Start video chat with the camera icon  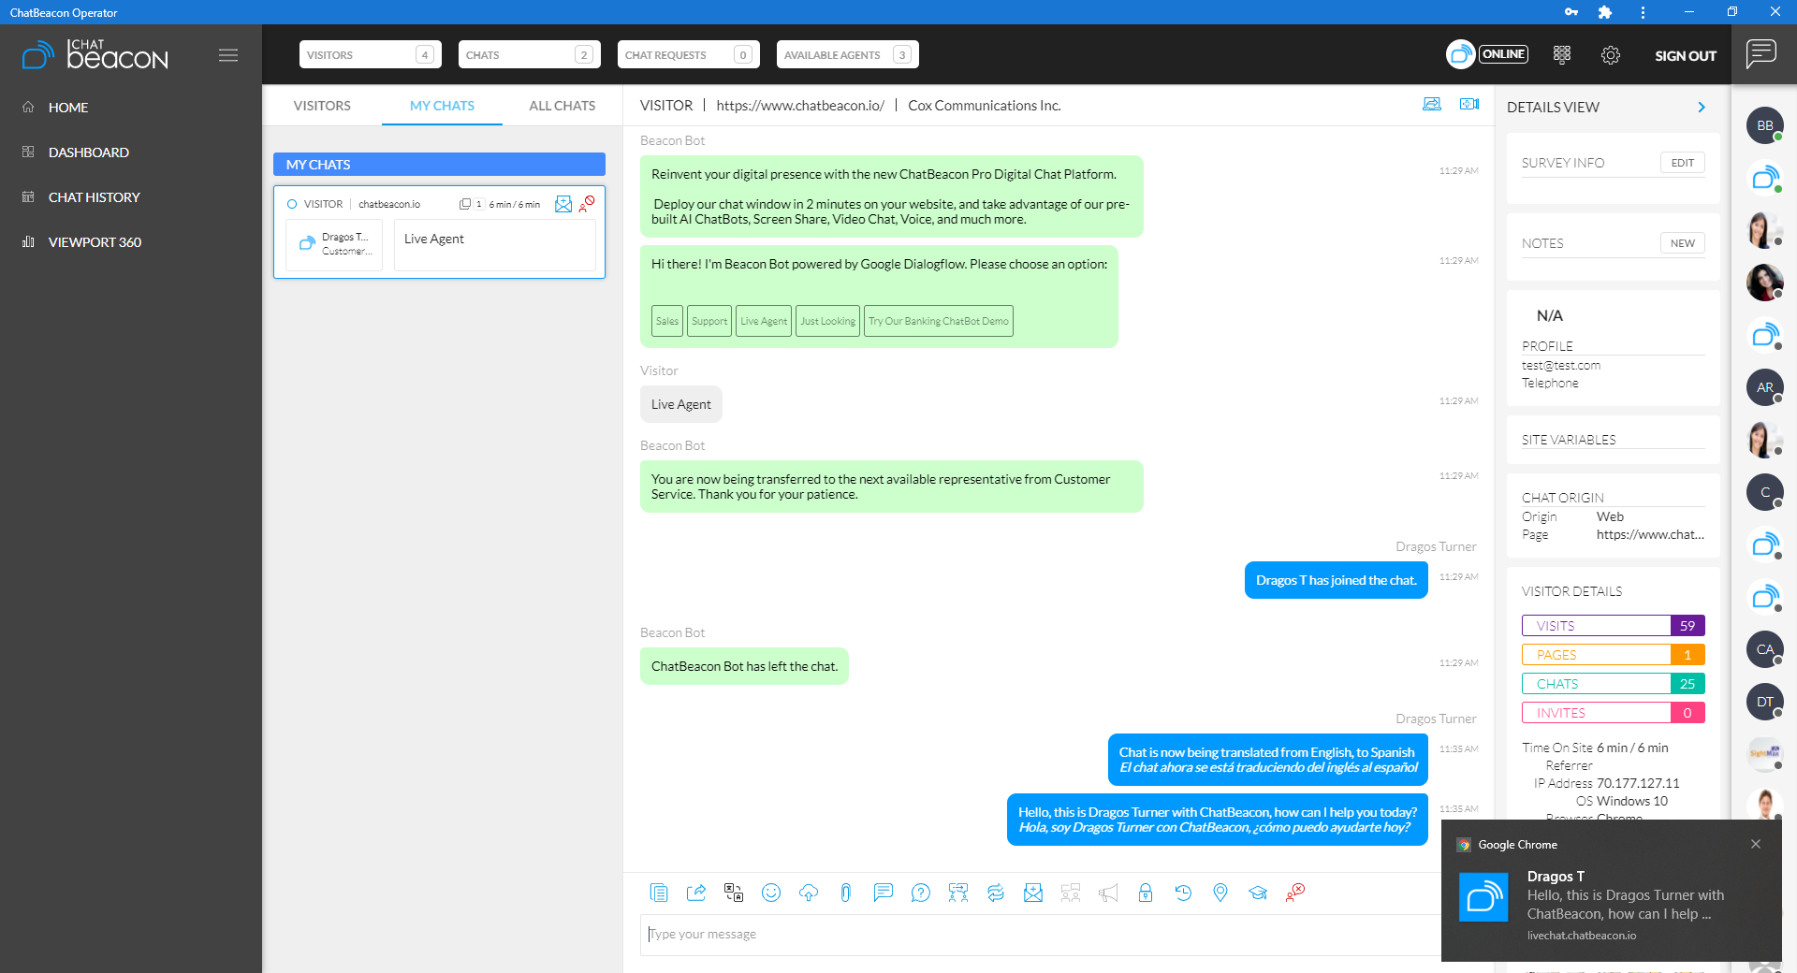pyautogui.click(x=1468, y=104)
